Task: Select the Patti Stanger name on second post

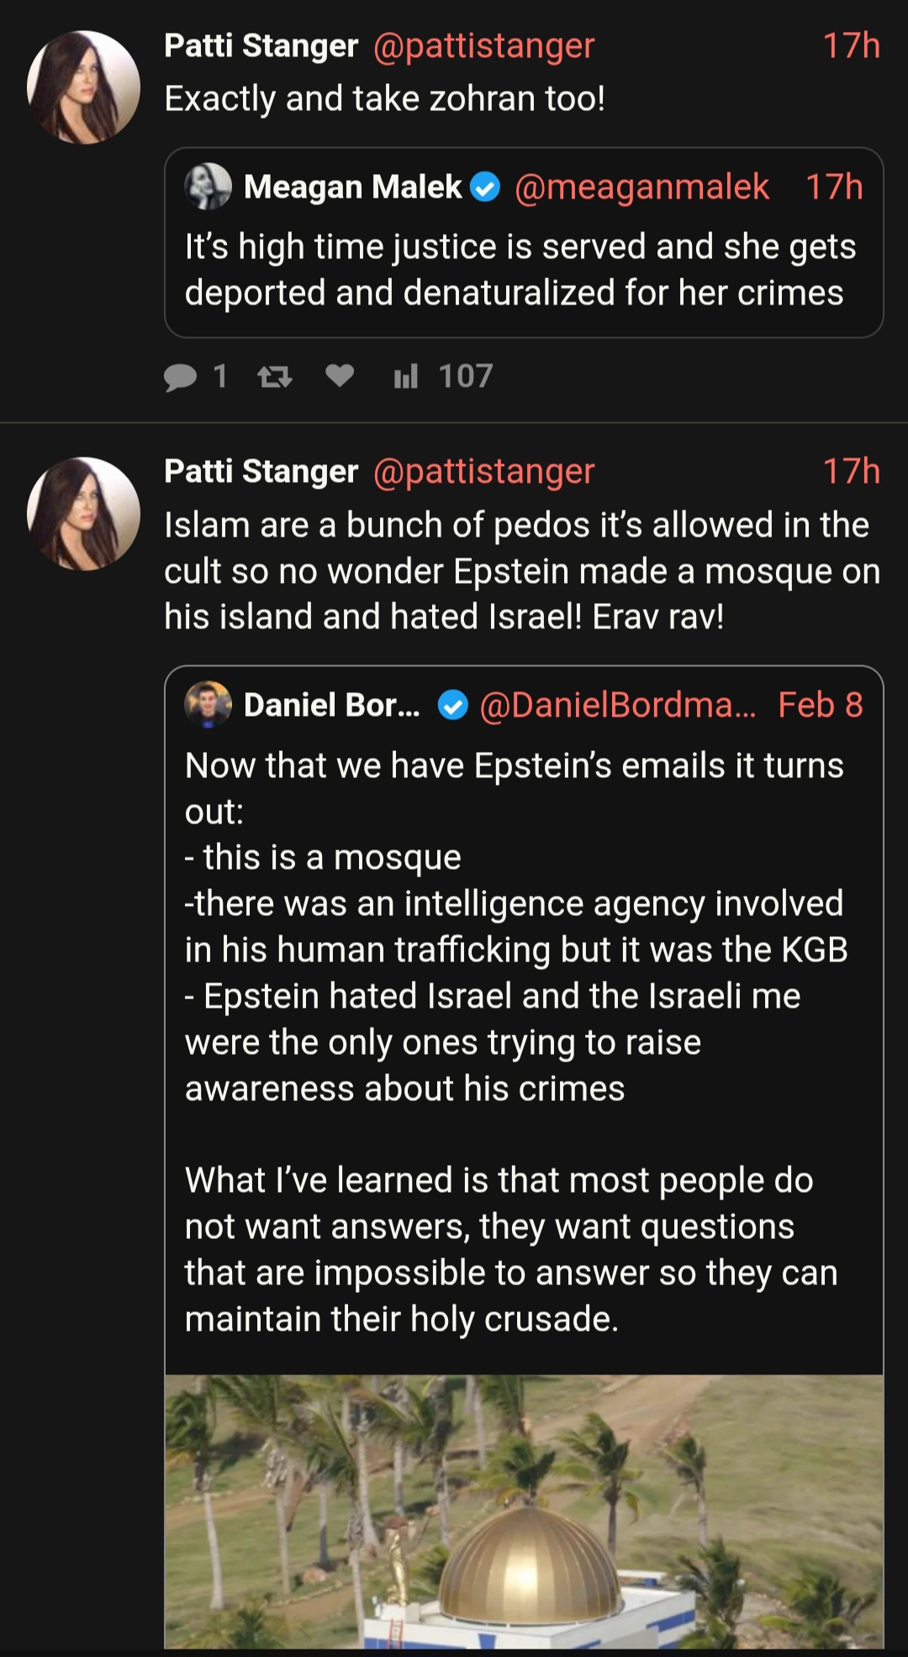Action: [x=261, y=472]
